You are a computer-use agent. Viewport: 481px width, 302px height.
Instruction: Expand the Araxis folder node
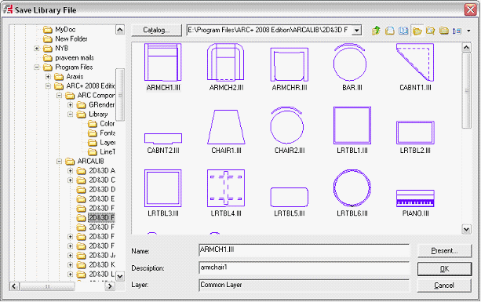[48, 77]
